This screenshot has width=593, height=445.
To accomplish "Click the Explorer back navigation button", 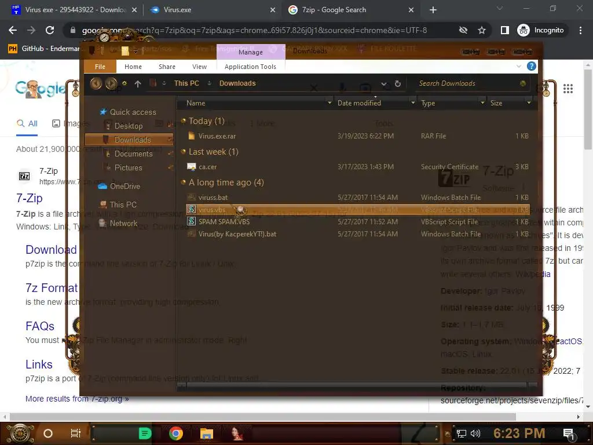I will coord(96,83).
